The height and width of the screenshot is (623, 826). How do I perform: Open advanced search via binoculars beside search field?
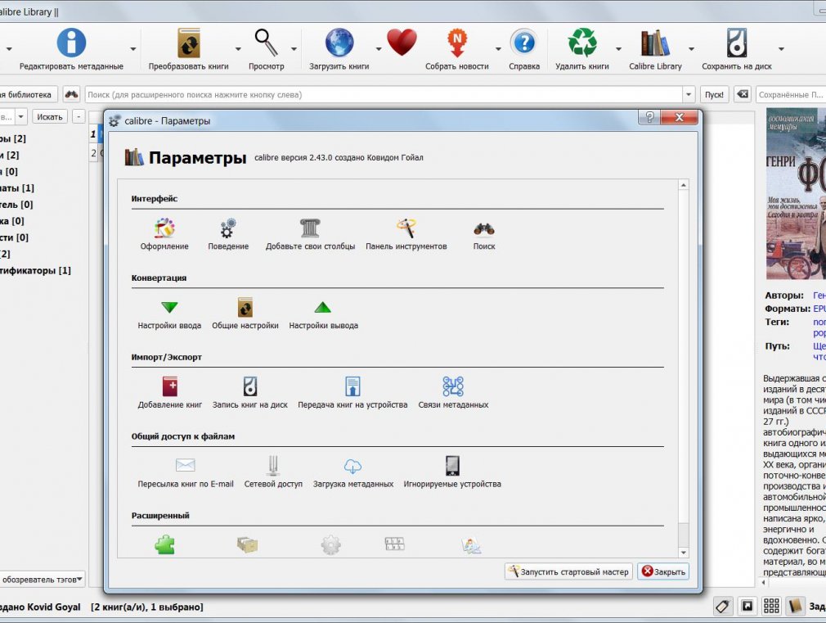(x=71, y=94)
